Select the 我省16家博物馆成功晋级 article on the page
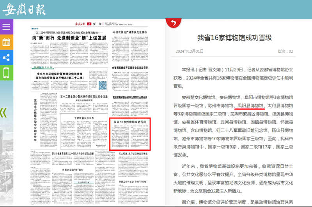The width and height of the screenshot is (312, 207). point(130,134)
